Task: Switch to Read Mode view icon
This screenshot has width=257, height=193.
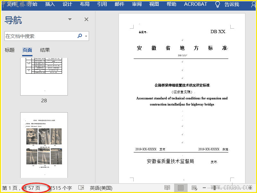Action: coord(167,188)
